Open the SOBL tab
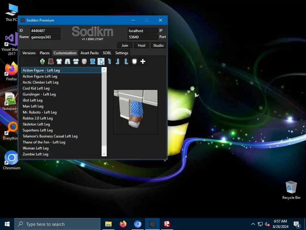Screen dimensions: 306x230 coord(107,53)
